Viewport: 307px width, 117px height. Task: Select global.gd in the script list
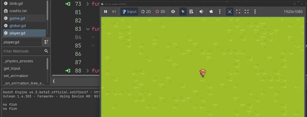click(x=24, y=26)
